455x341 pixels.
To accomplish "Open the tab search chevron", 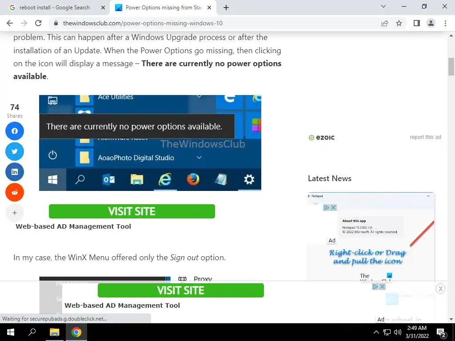I will [383, 6].
